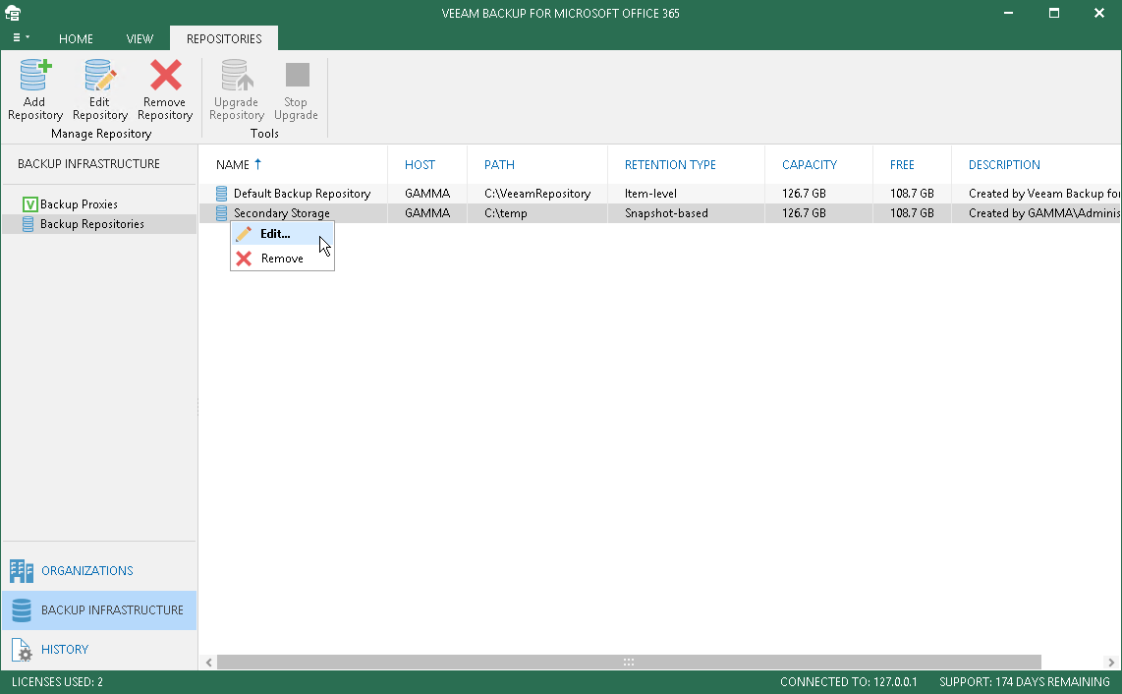Click SUPPORT: 174 DAYS REMAINING status text

coord(1025,682)
